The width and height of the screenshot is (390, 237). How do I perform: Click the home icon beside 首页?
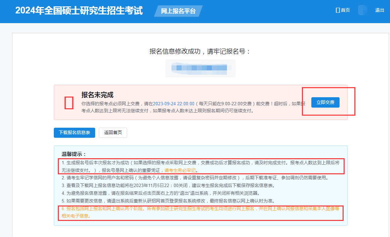338,10
